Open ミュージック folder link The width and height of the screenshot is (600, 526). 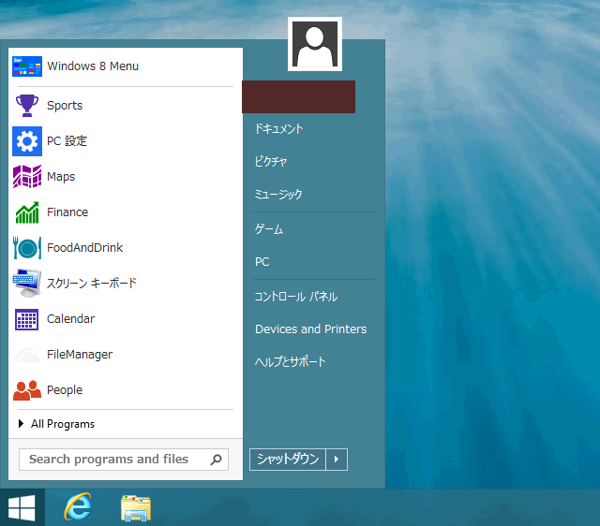click(278, 195)
